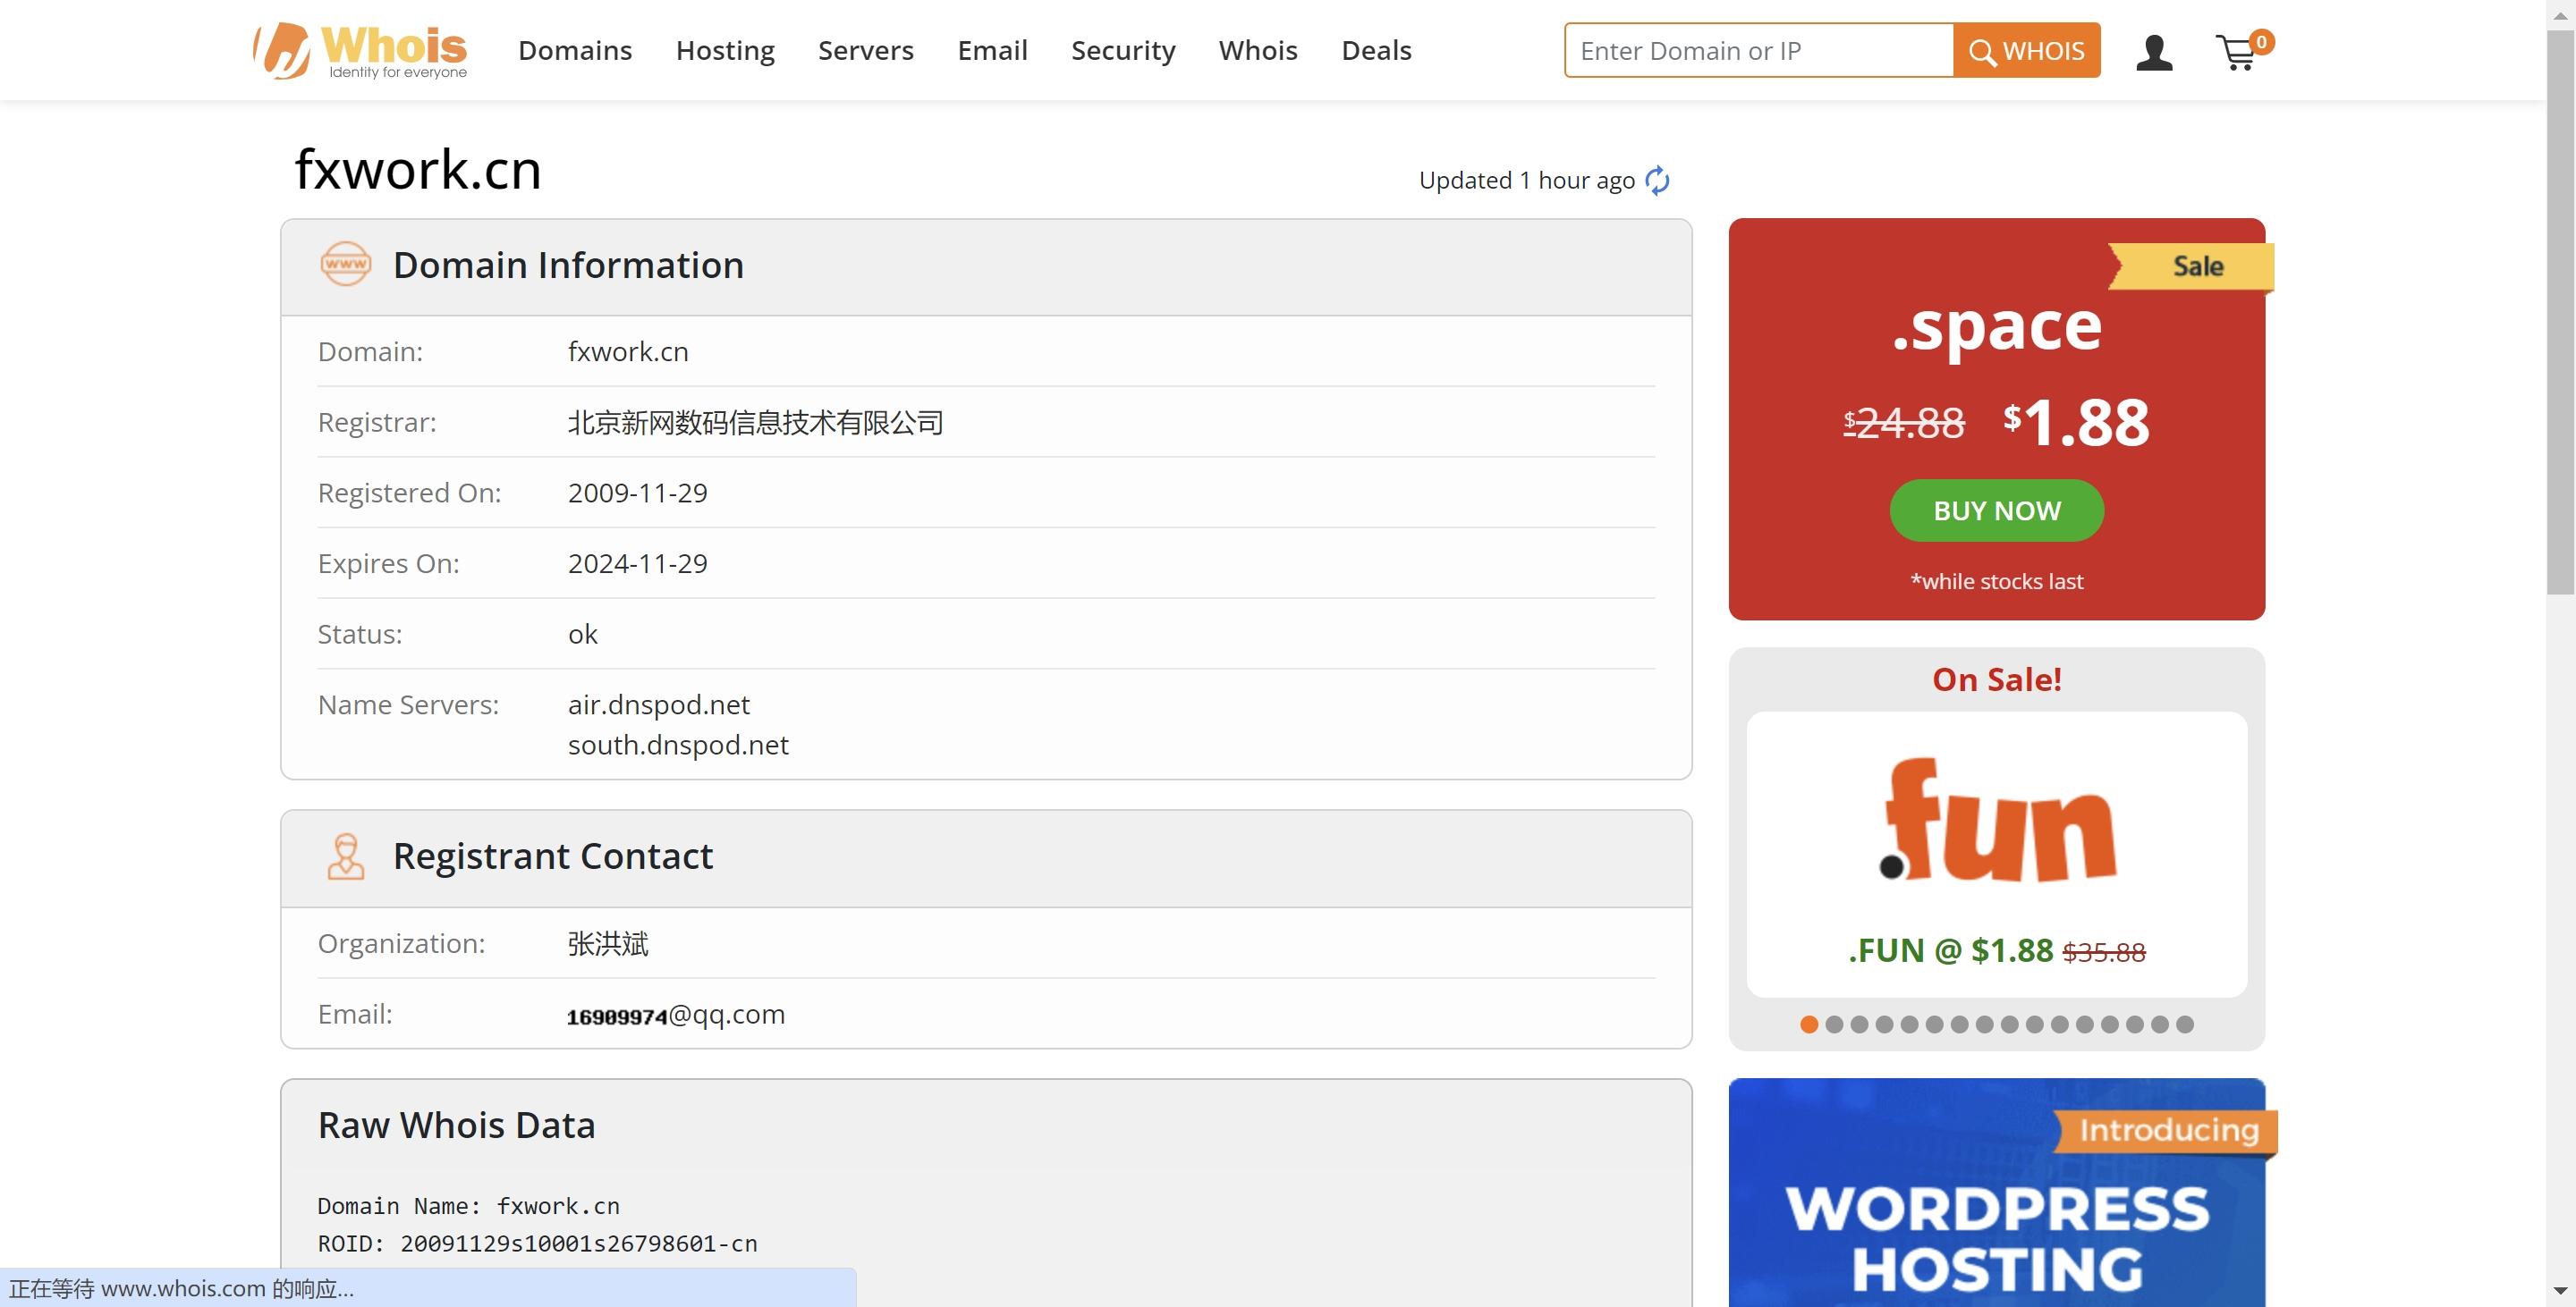
Task: Click the WHOIS search button
Action: [x=2026, y=50]
